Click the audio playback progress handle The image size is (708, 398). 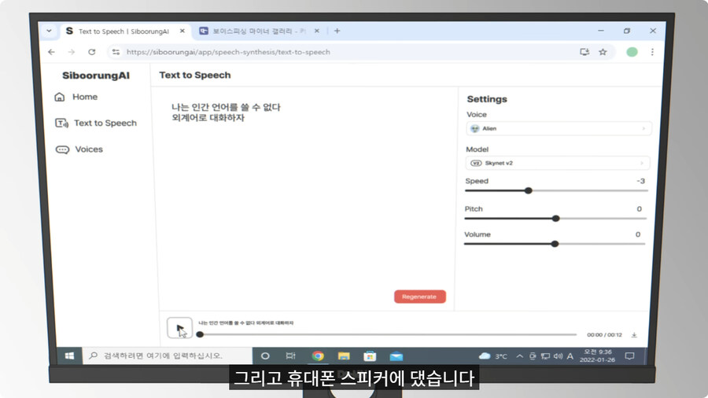[x=200, y=334]
